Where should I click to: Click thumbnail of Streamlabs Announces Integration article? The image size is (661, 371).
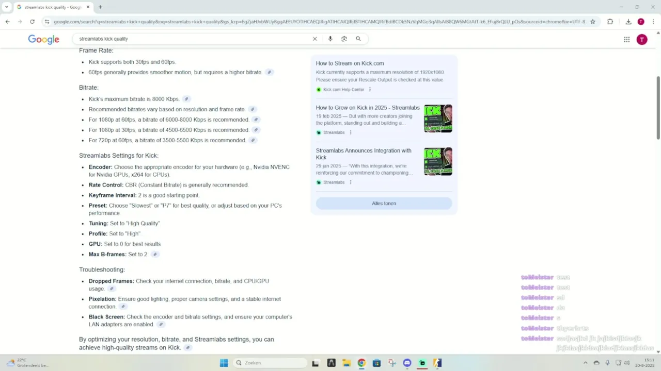click(438, 162)
